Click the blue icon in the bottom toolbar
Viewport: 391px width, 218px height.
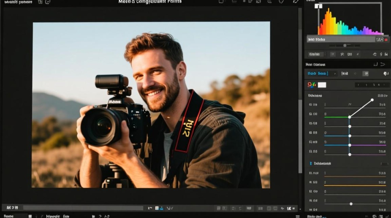tap(157, 208)
